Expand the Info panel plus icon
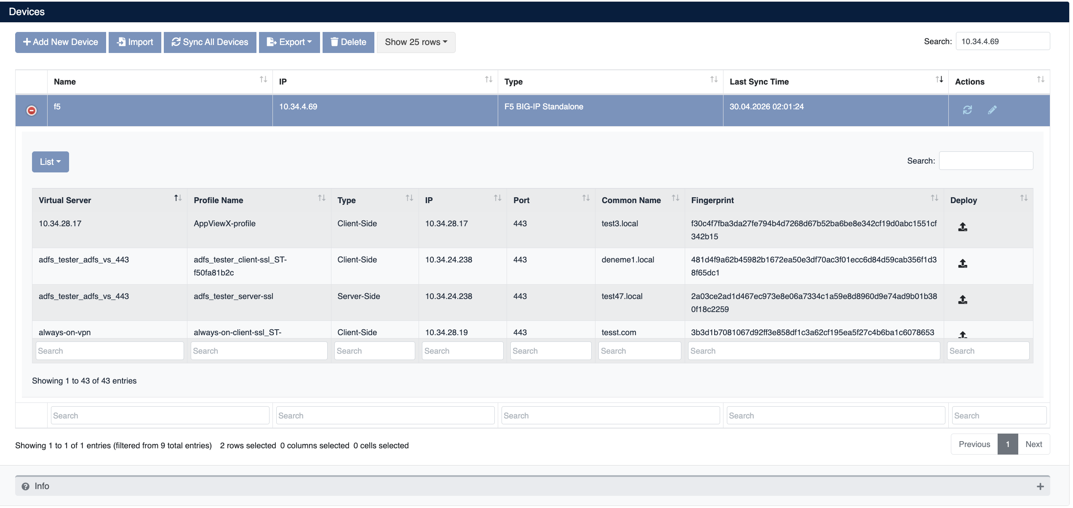This screenshot has height=508, width=1073. coord(1040,487)
